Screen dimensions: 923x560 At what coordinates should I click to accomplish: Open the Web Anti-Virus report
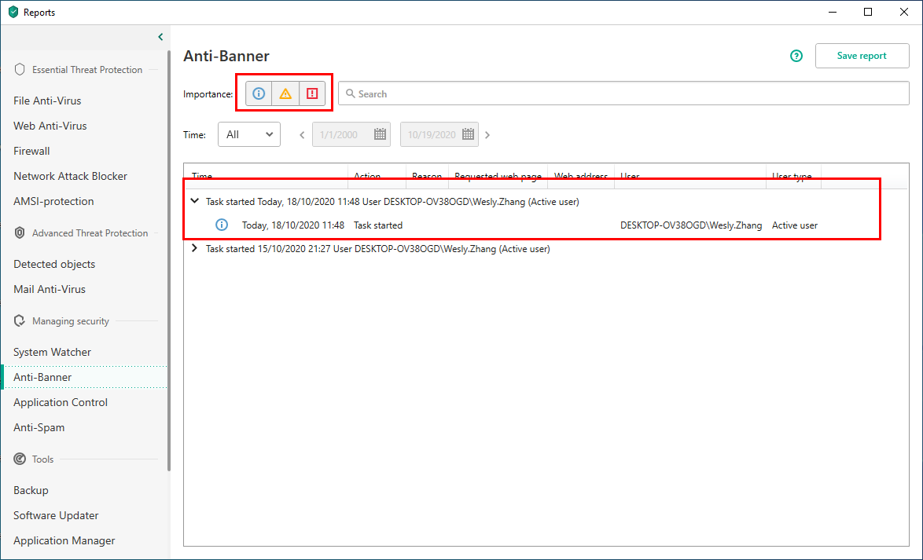pos(50,126)
